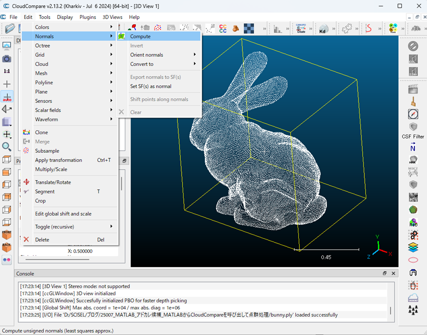Set the FRONT view
The width and height of the screenshot is (427, 335).
coord(7,235)
